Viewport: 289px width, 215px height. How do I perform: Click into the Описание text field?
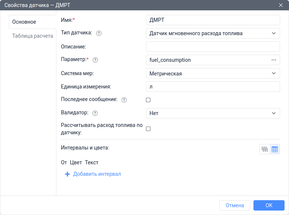(x=213, y=47)
